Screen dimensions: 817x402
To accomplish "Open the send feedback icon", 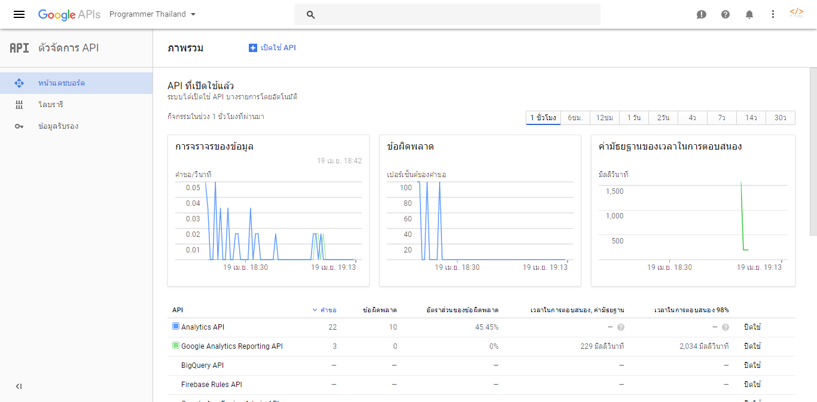I will (702, 14).
